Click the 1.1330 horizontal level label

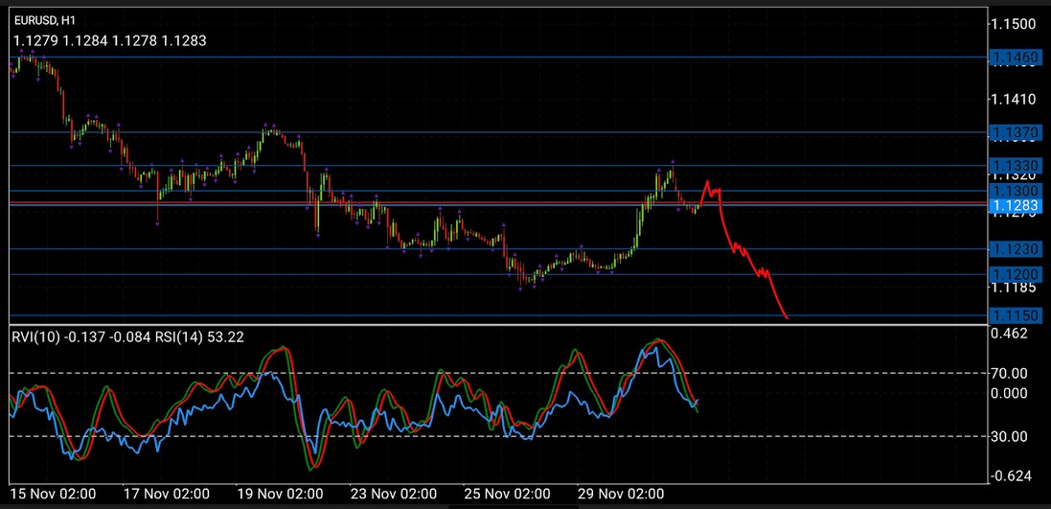(x=1015, y=165)
